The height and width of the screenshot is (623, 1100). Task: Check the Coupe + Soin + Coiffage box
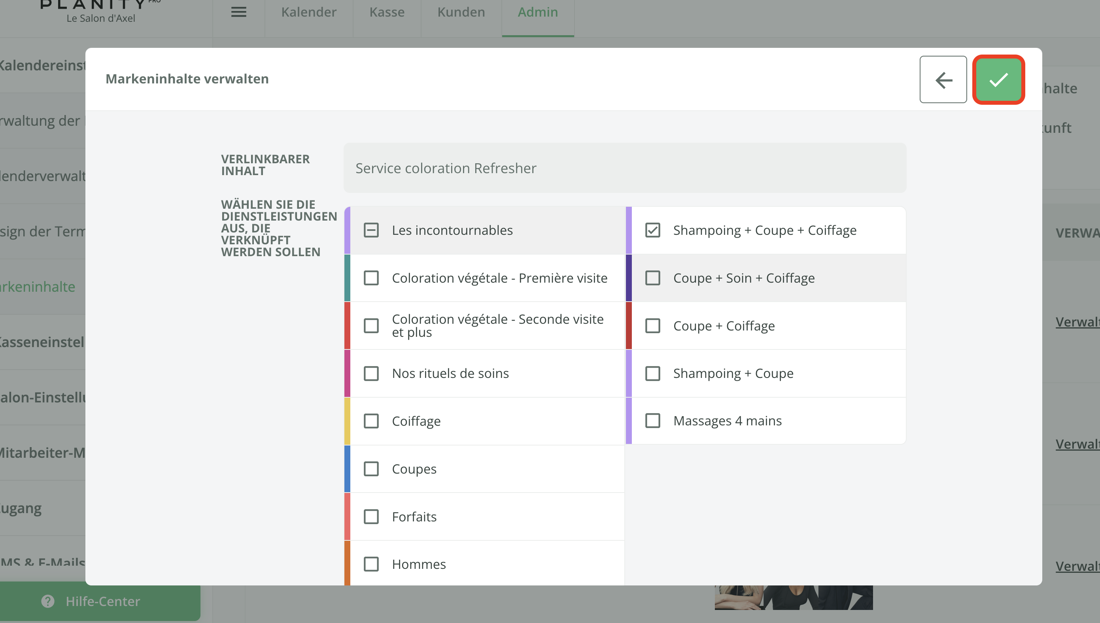coord(652,278)
